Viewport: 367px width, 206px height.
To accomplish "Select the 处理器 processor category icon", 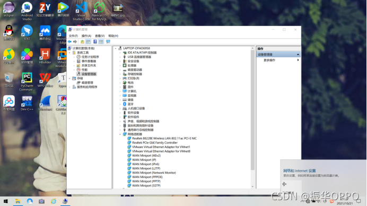I will (125, 66).
